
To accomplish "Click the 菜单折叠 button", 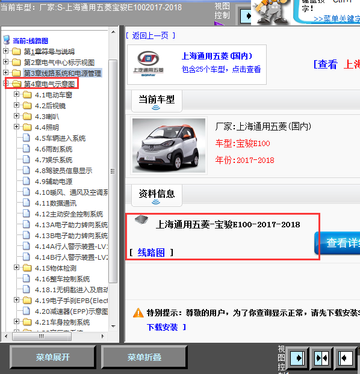I will coord(144,357).
